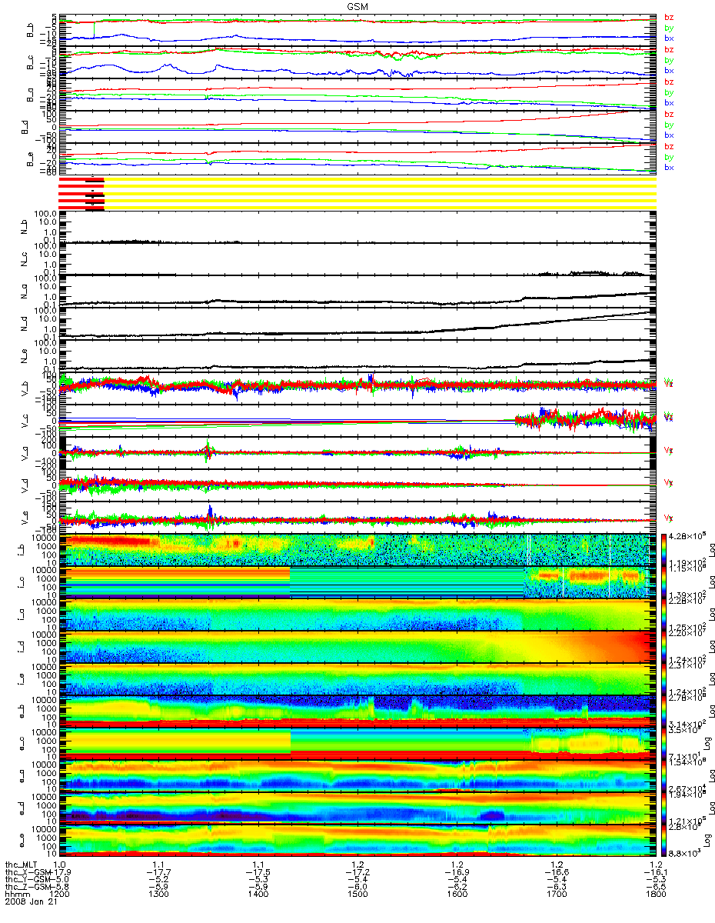The width and height of the screenshot is (715, 923).
Task: Click the color bar beside the i_b spectrogram
Action: tap(666, 549)
